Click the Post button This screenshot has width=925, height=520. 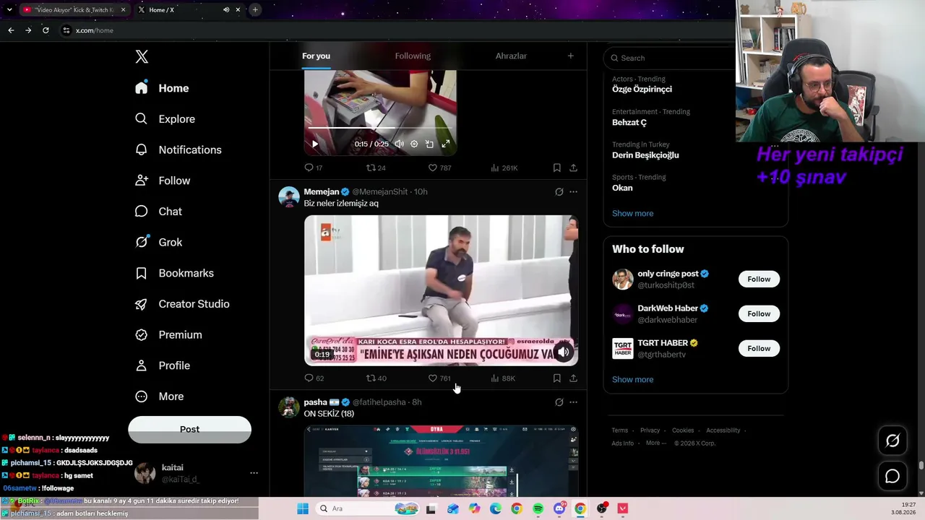coord(189,430)
